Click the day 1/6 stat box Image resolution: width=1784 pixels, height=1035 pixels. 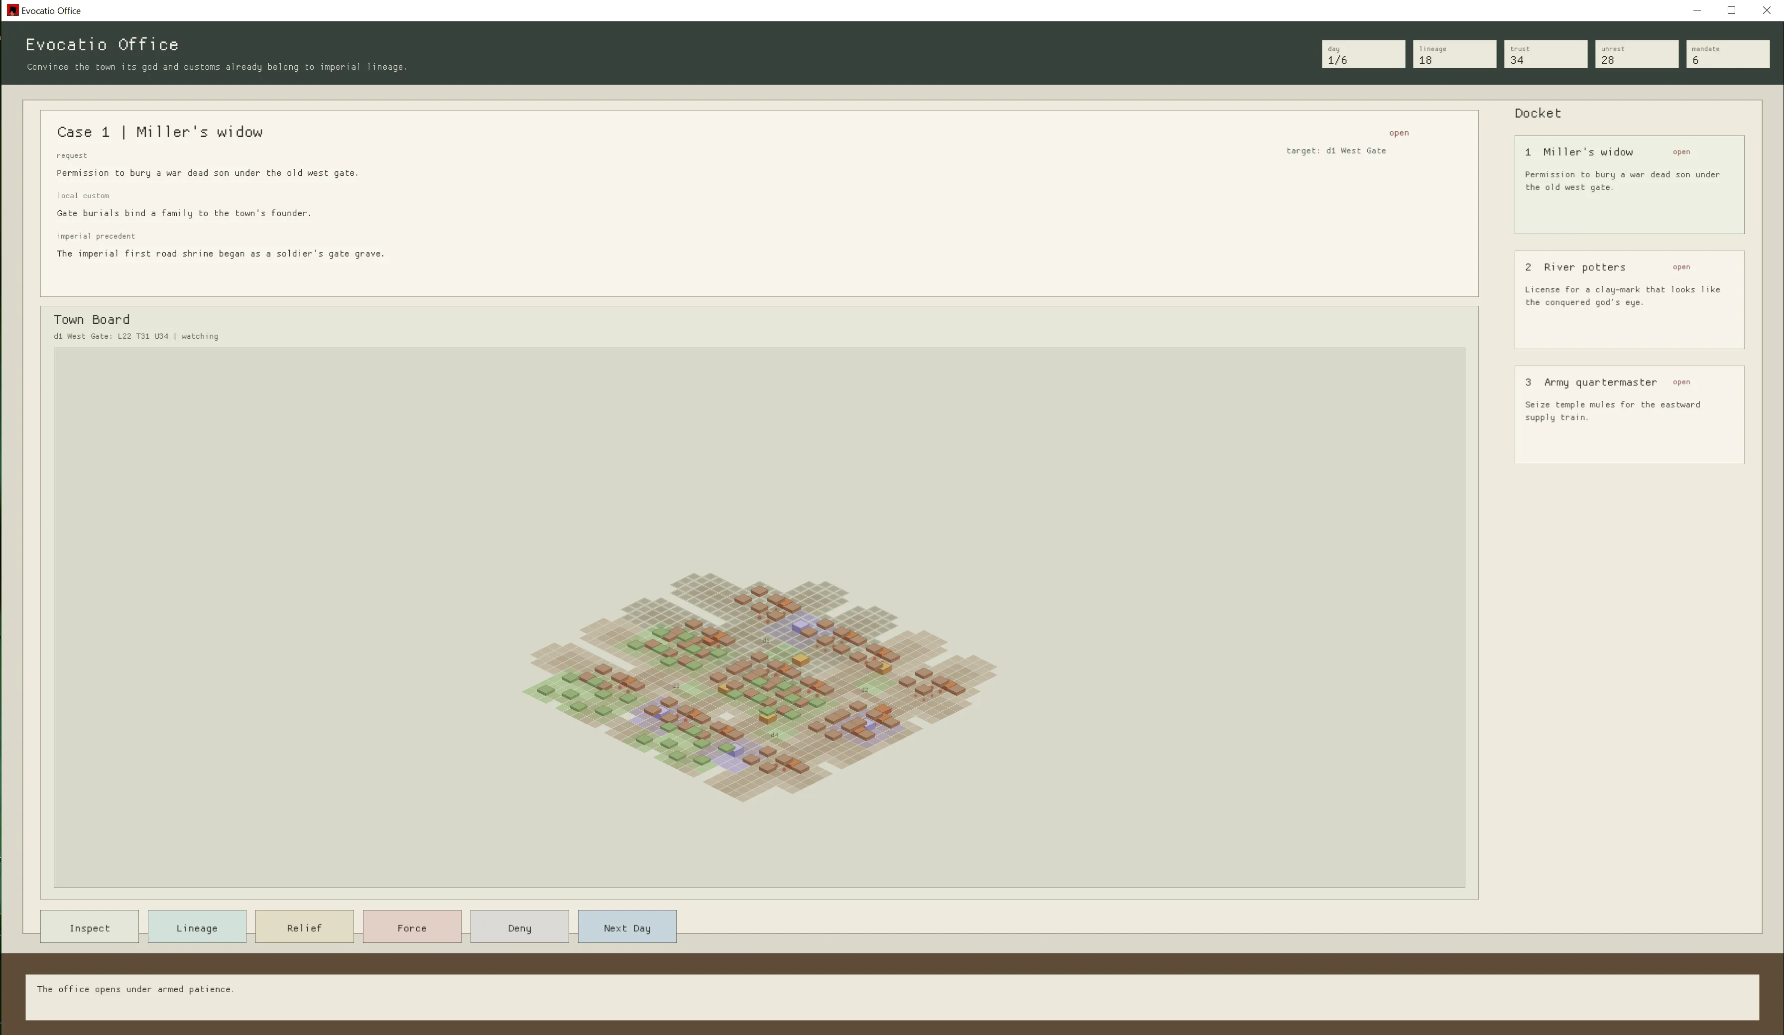coord(1363,54)
